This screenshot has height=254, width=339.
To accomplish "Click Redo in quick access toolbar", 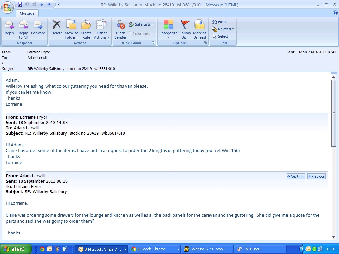I will coord(34,4).
